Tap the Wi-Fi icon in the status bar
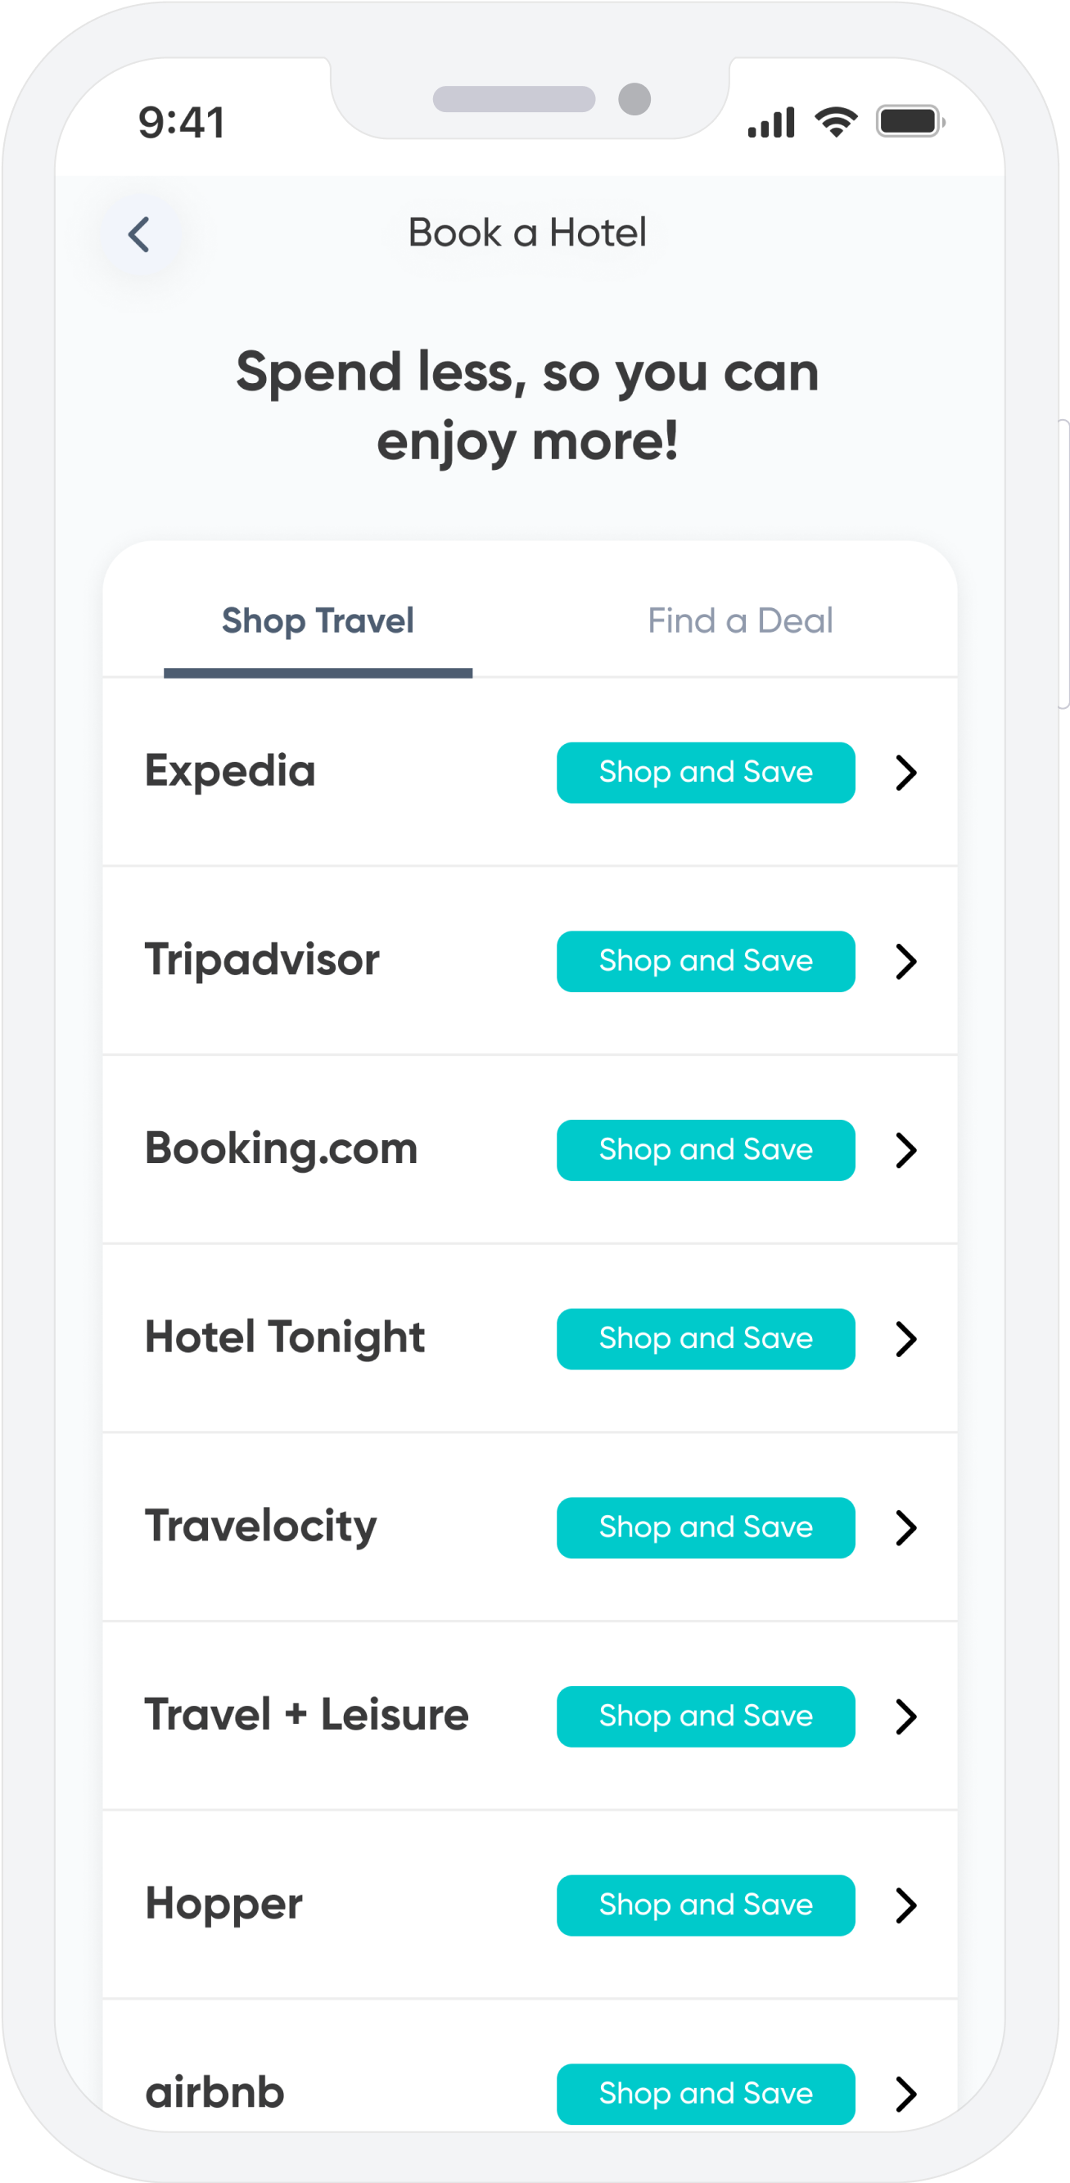The height and width of the screenshot is (2183, 1070). (834, 121)
